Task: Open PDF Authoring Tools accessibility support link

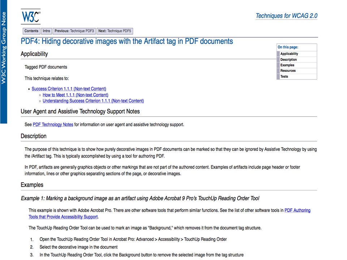Action: [x=169, y=213]
